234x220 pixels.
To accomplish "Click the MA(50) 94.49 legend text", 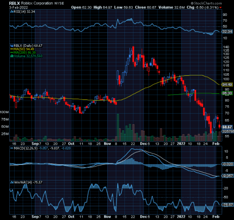I will 24,49.
